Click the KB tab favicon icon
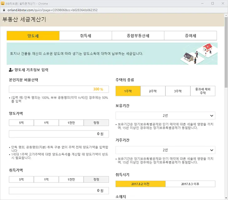Image resolution: width=228 pixels, height=200 pixels. pos(3,3)
